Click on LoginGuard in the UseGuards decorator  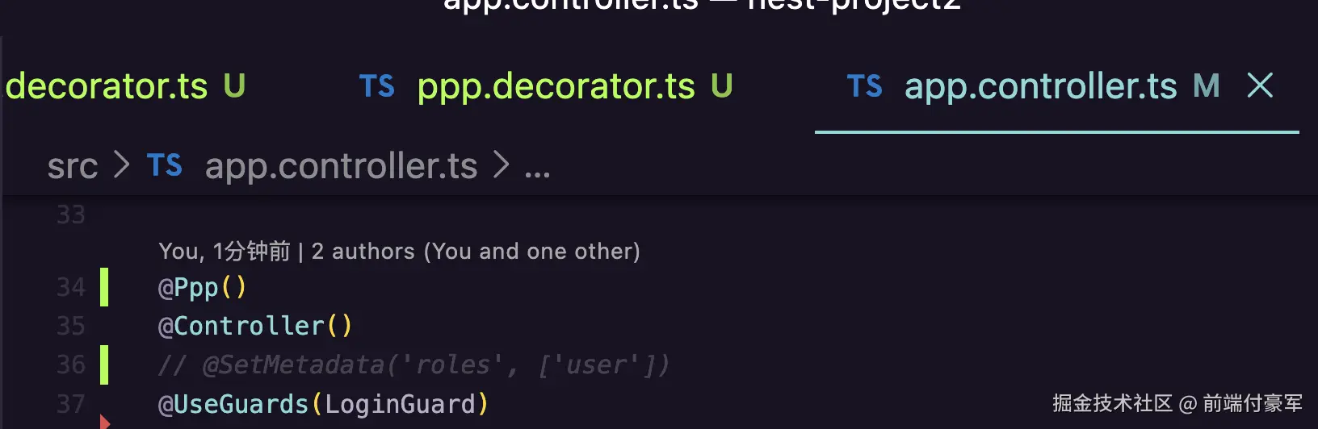400,404
